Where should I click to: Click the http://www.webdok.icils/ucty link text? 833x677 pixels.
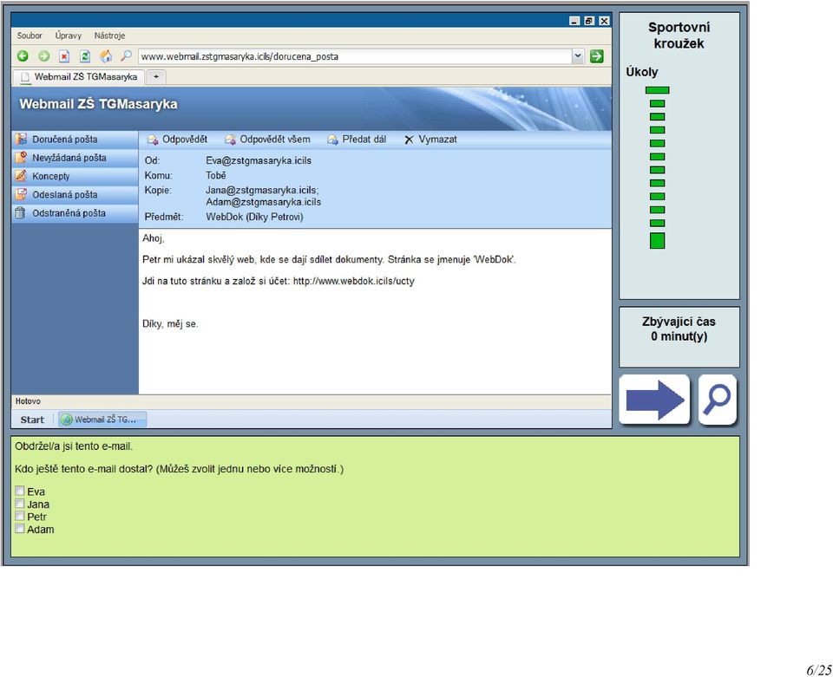point(354,281)
